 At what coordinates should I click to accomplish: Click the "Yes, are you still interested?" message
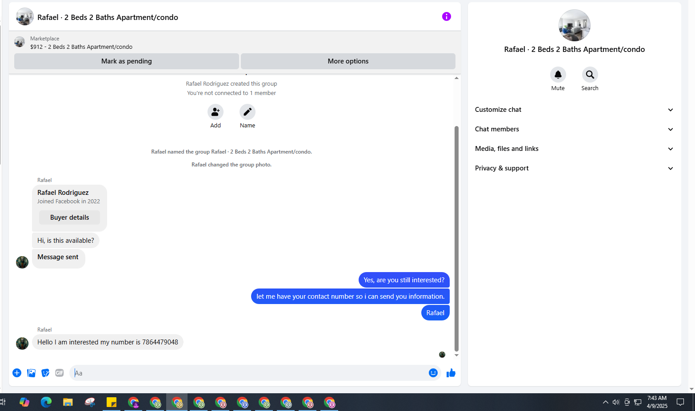(404, 280)
